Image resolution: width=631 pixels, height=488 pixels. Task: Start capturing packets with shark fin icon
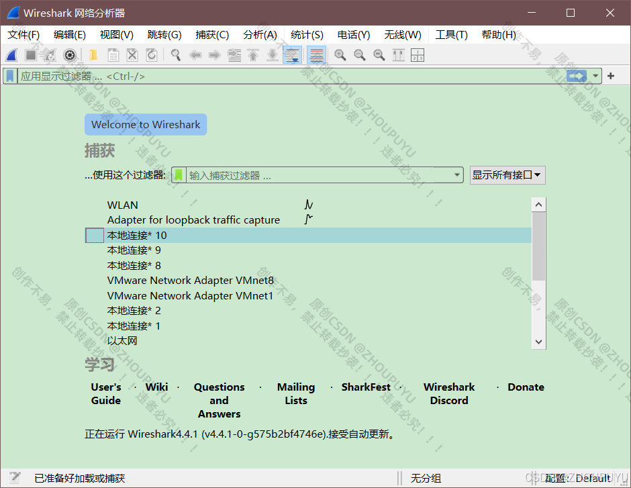pos(12,55)
